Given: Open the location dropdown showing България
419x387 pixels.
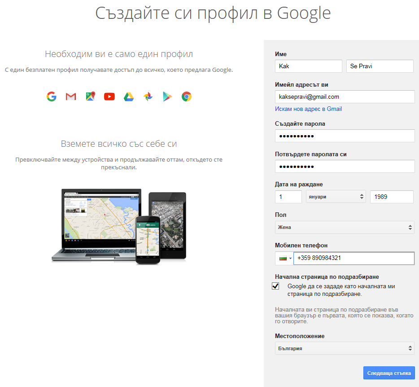Looking at the screenshot, I should pos(344,348).
